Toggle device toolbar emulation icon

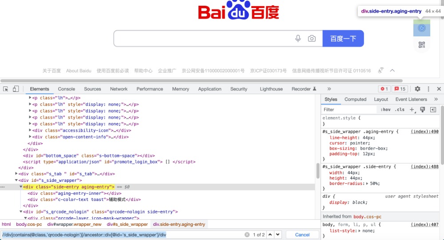[x=16, y=89]
